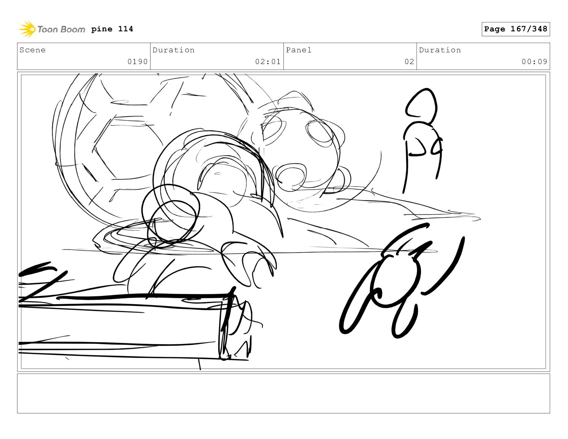Click the panel duration value '00:09'
This screenshot has height=439, width=568.
tap(534, 62)
